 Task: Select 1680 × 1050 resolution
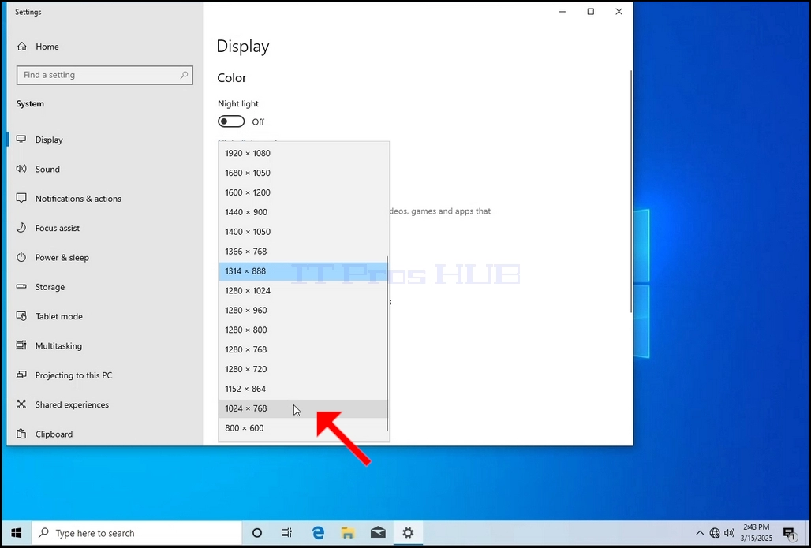(303, 173)
